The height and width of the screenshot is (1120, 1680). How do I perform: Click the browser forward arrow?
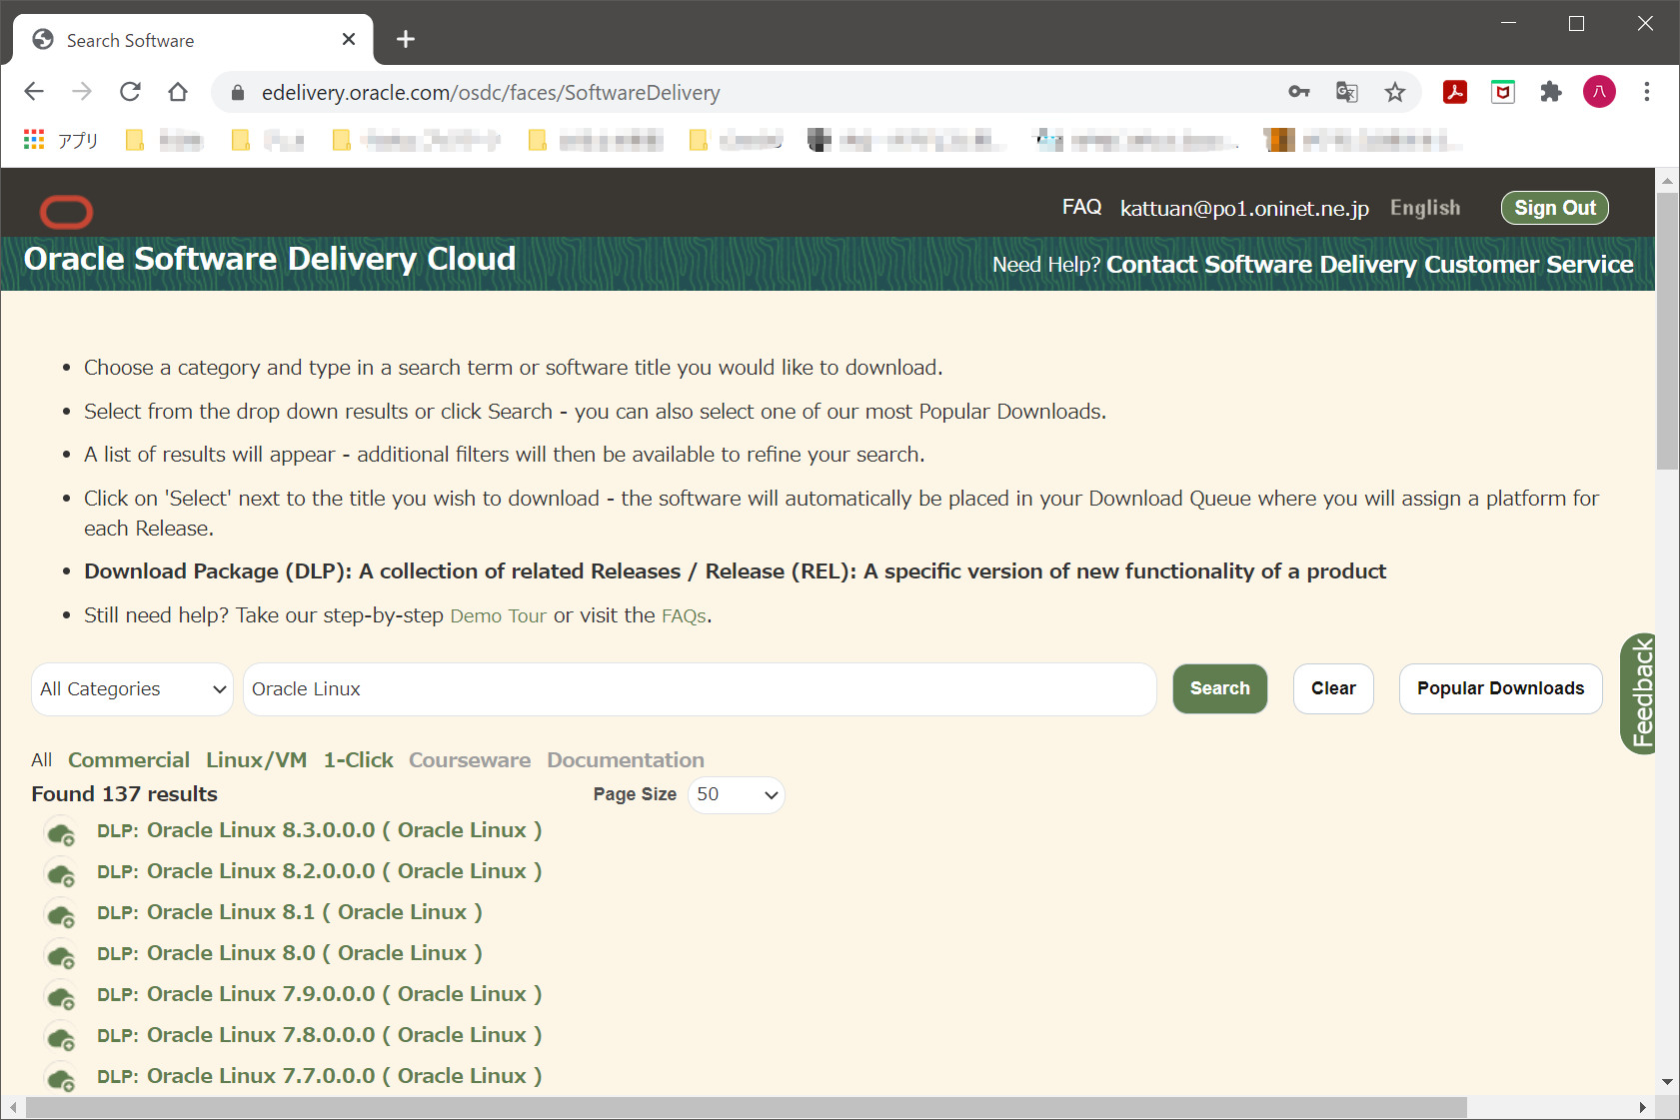click(82, 92)
